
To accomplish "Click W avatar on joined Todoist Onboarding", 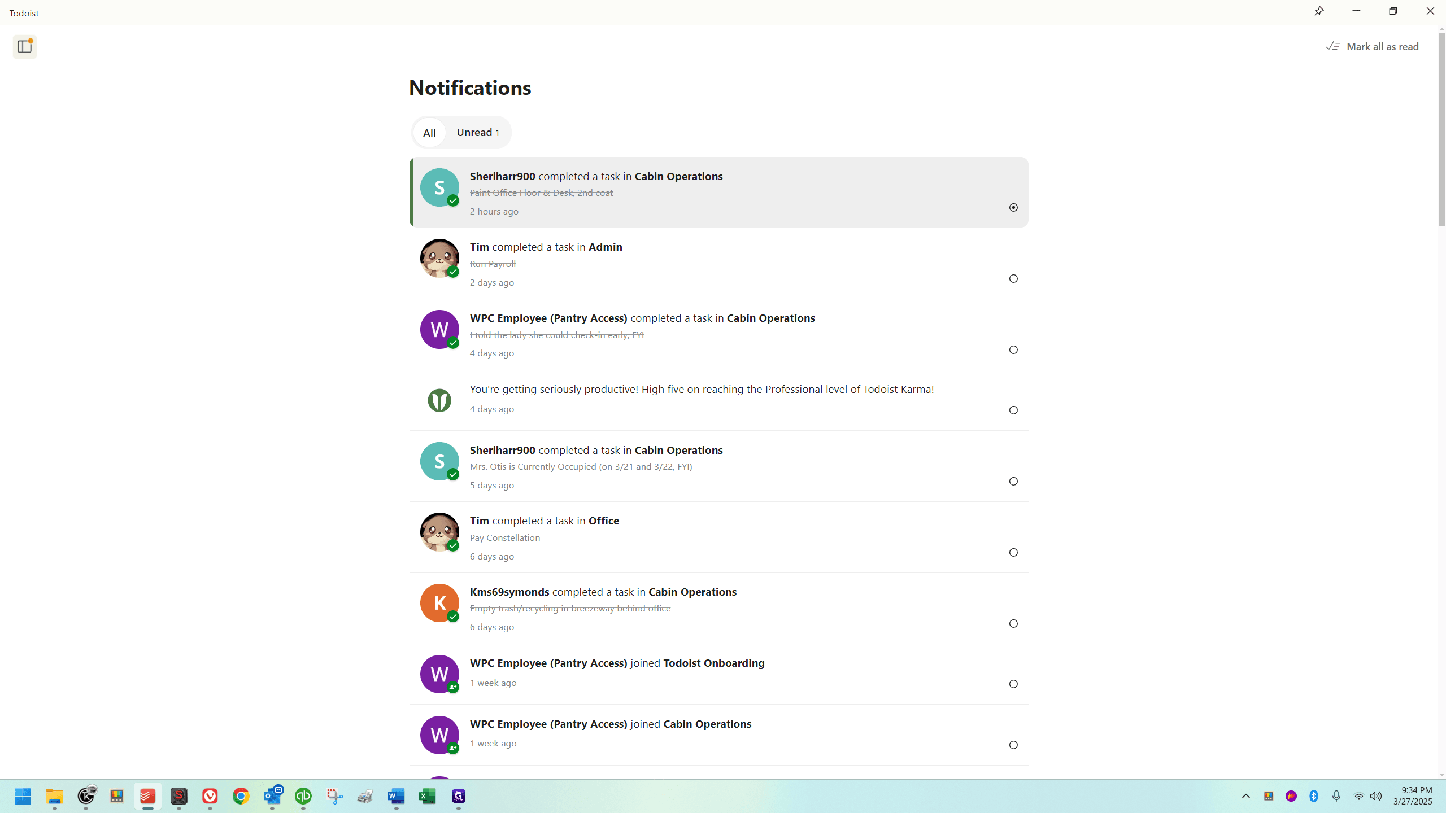I will click(x=439, y=674).
